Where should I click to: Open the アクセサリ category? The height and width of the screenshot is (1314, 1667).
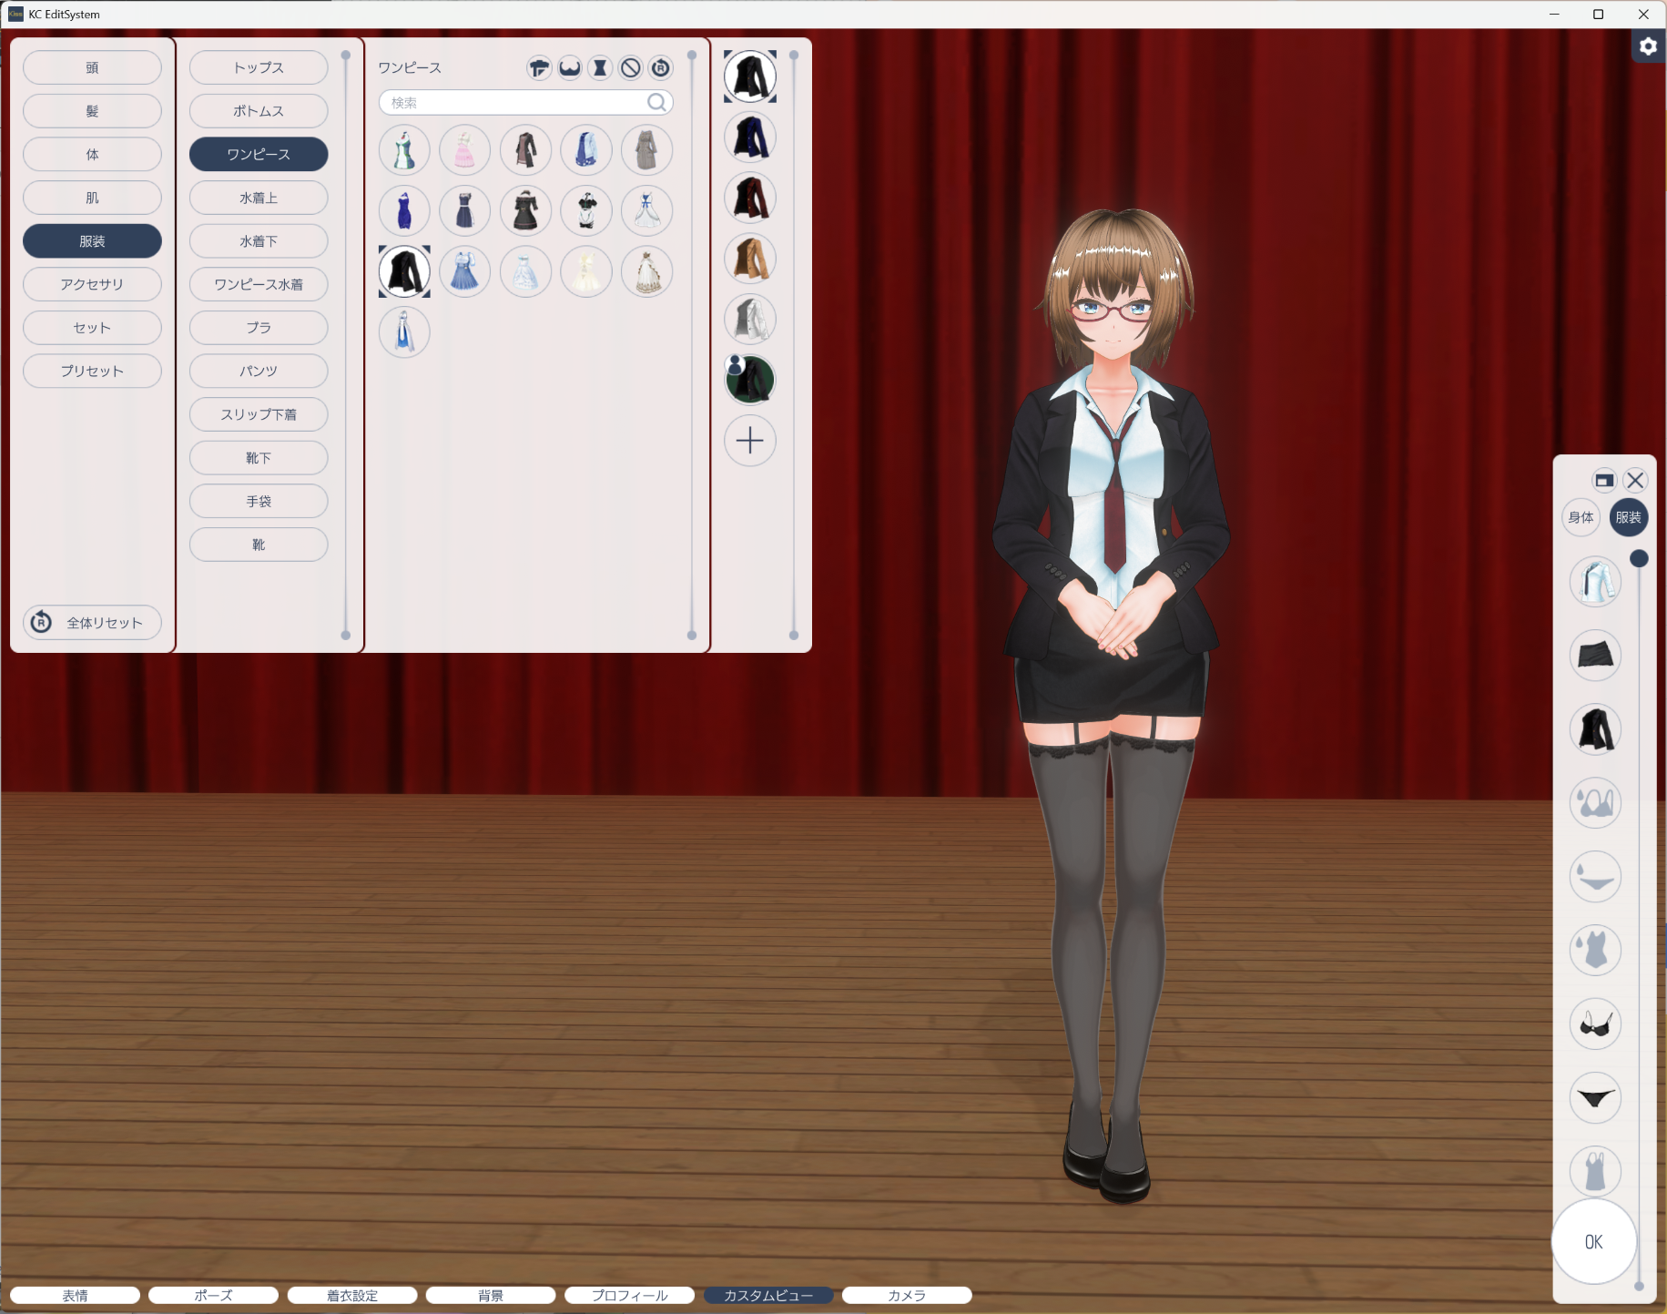[92, 284]
